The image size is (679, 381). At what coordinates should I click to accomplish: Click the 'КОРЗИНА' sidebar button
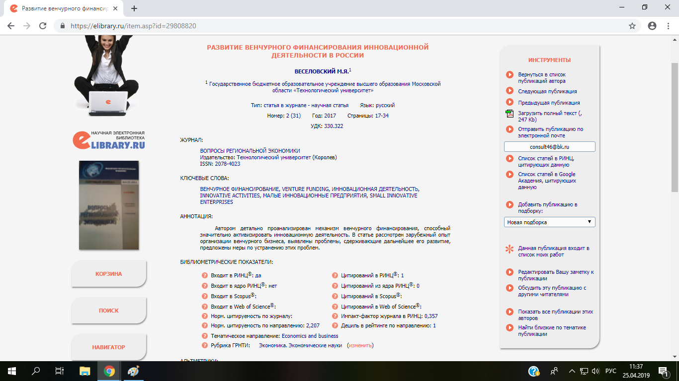pos(108,274)
